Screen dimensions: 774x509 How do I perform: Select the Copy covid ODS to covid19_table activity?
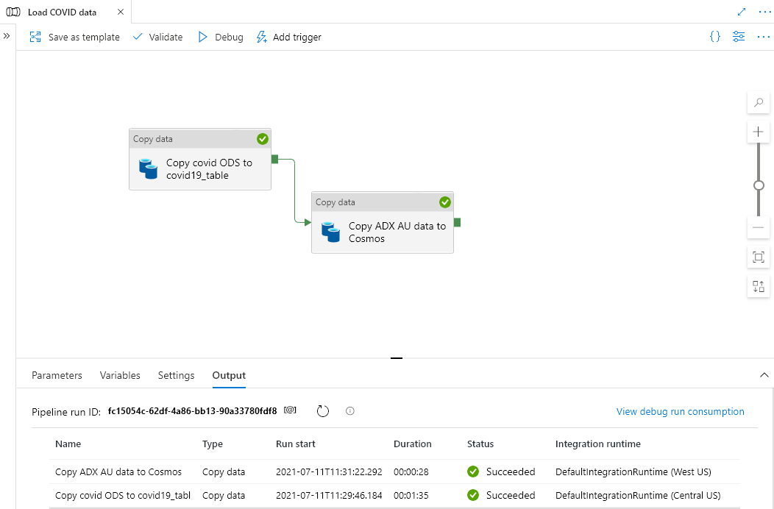pos(200,160)
